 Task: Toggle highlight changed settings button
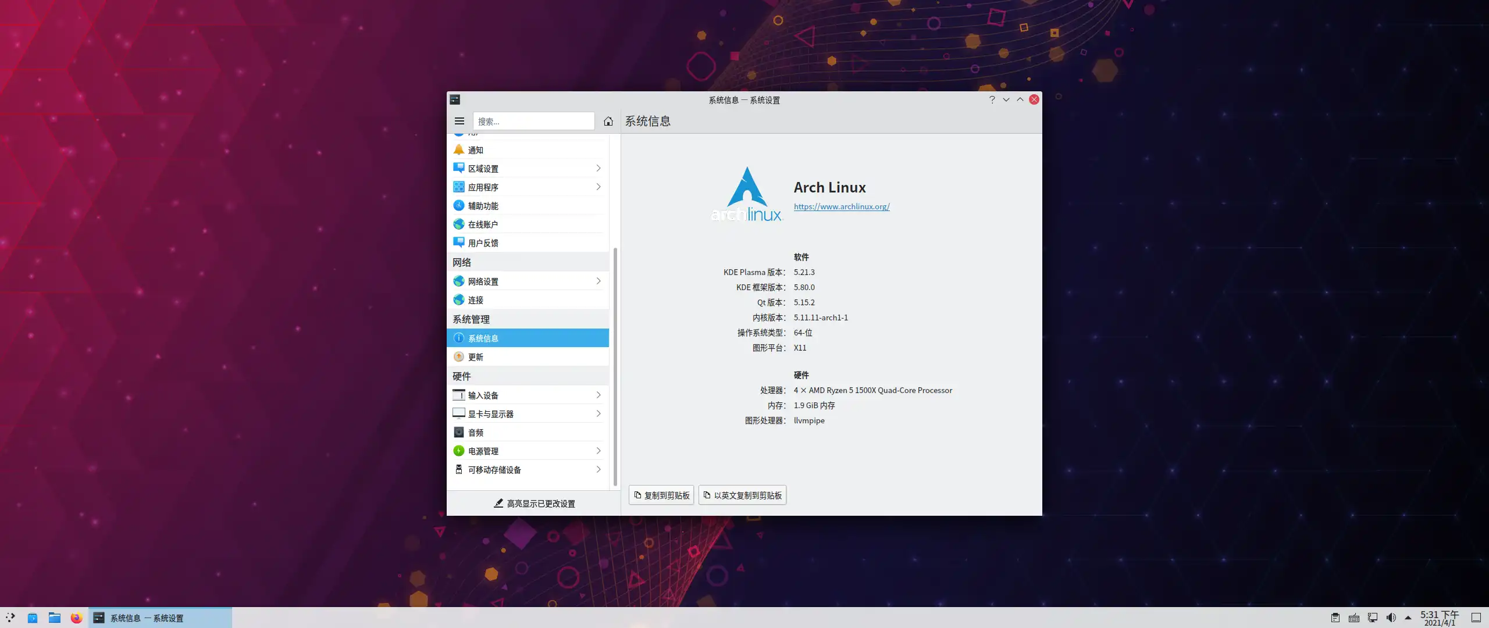[533, 504]
